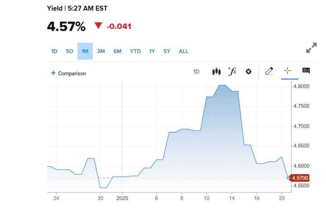
Task: Select the 1M time range
Action: pyautogui.click(x=85, y=51)
